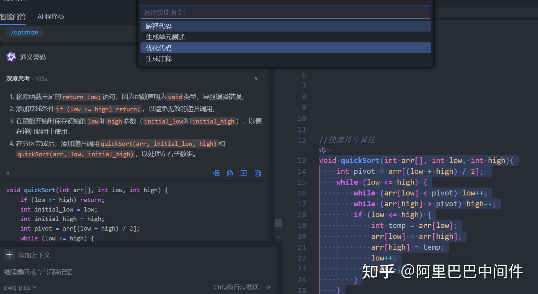Viewport: 538px width, 294px height.
Task: Click line number 15 in the gutter
Action: [x=302, y=182]
